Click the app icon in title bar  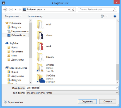[x=4, y=3]
